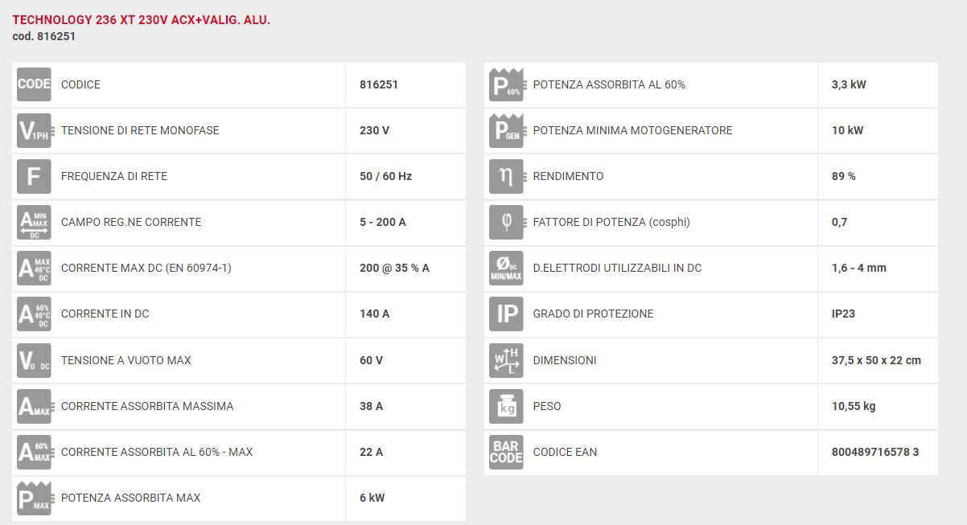Click the GRADO DI PROTEZIONE label

(593, 314)
